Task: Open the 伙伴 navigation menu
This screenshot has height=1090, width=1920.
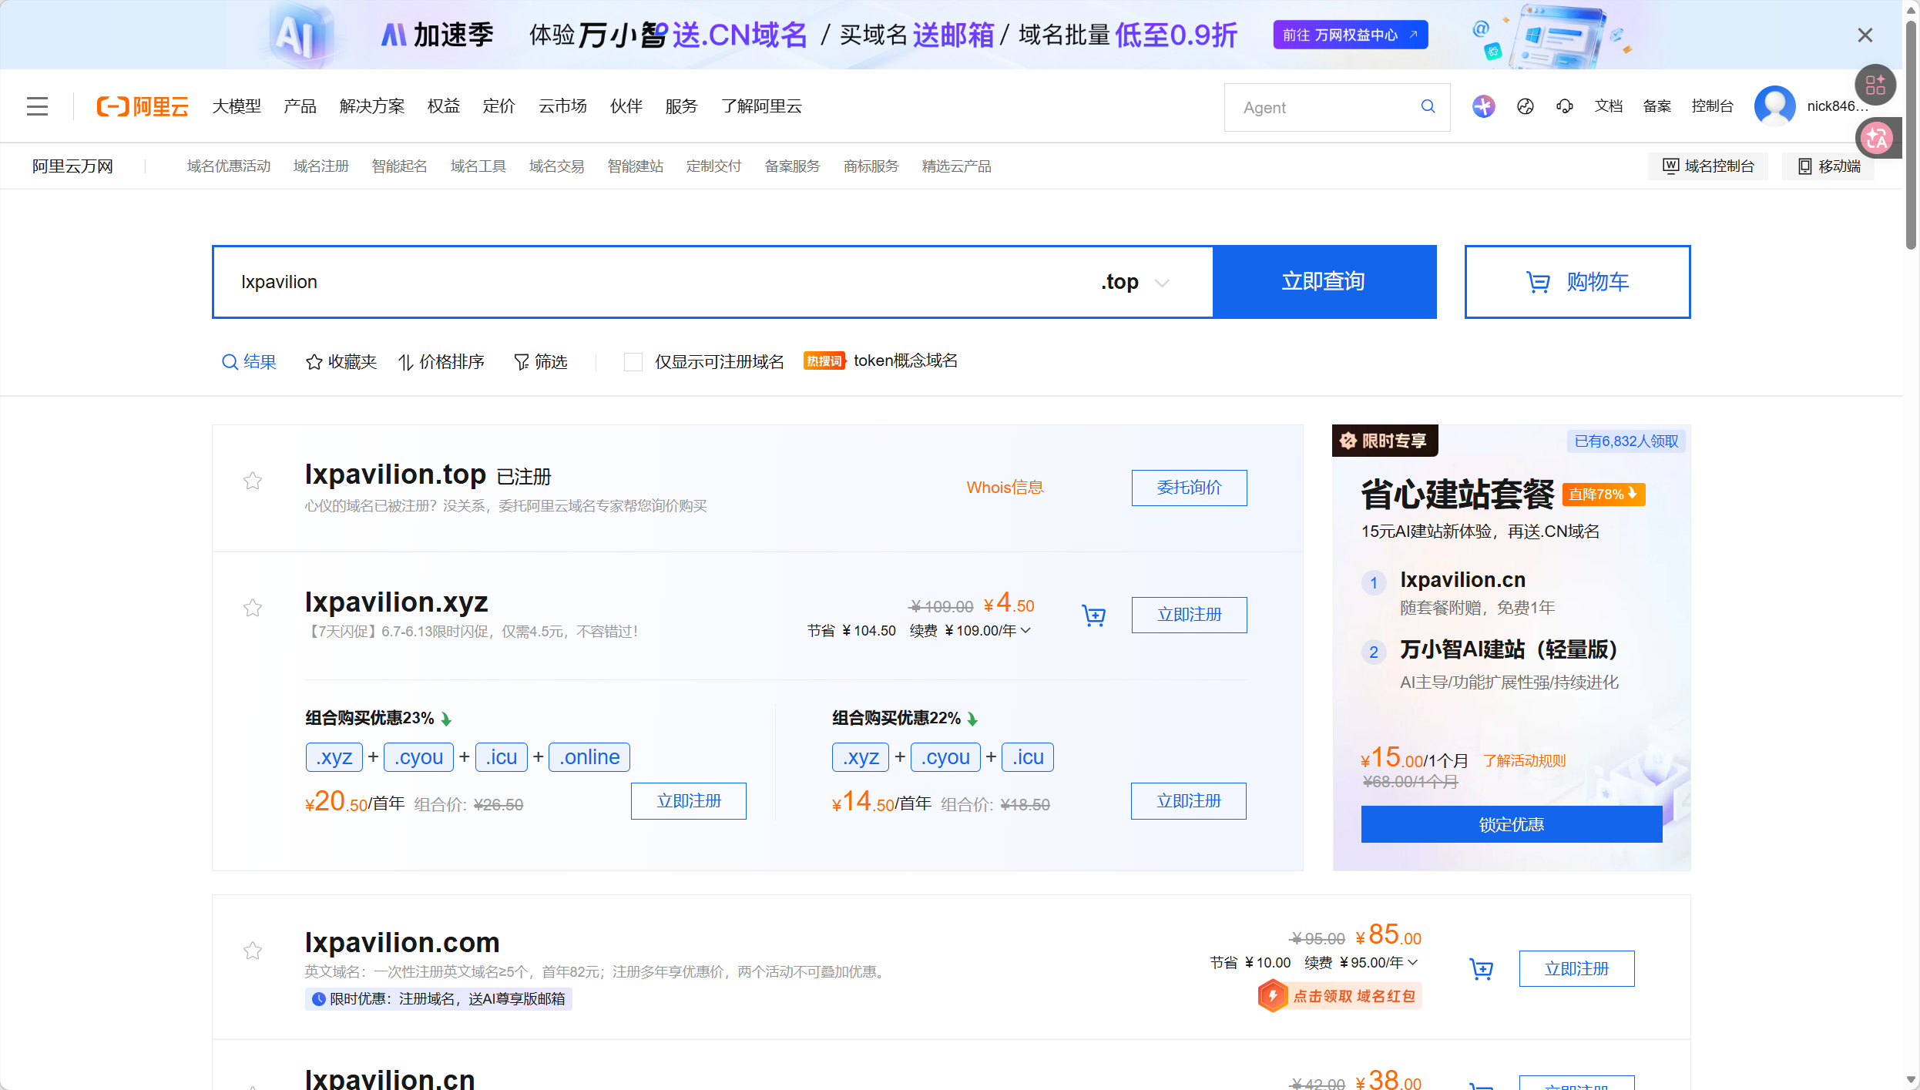Action: coord(626,106)
